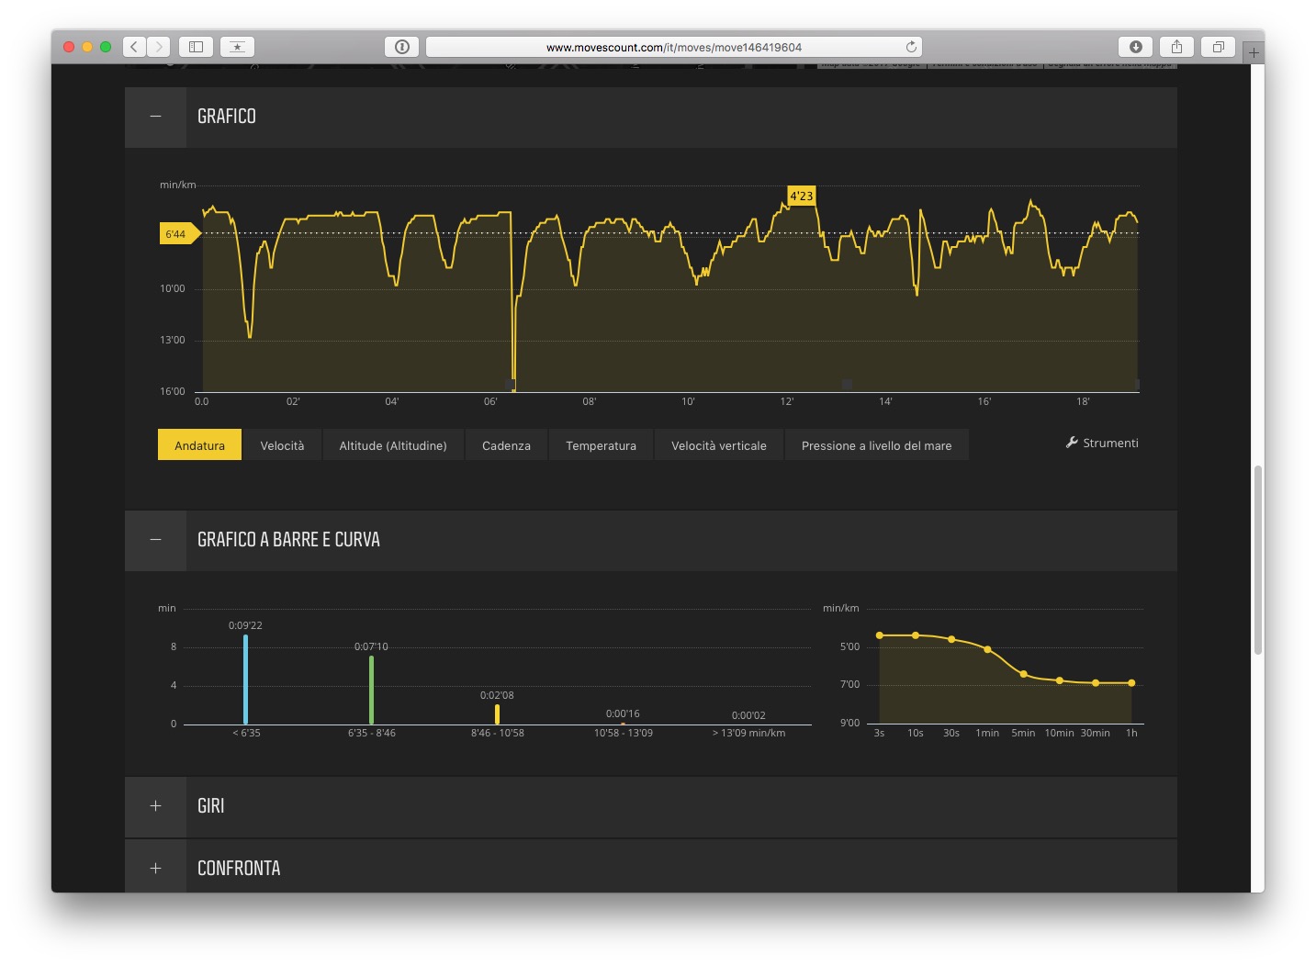Show the Altitude (Altitudine) graph
Viewport: 1316px width, 966px height.
point(393,445)
